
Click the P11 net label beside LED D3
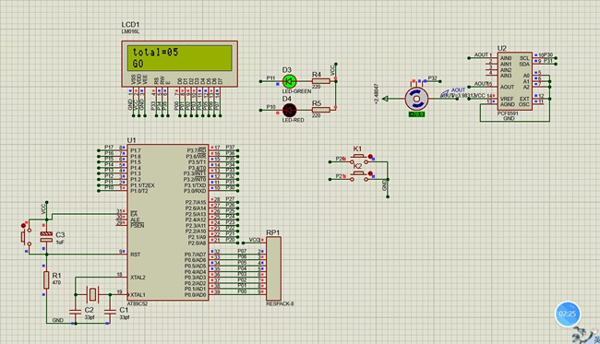coord(270,78)
